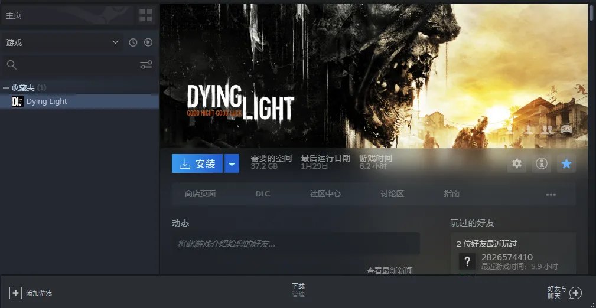Expand more links ellipsis menu
596x308 pixels.
point(551,194)
